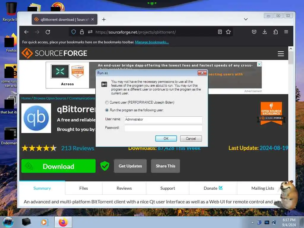The image size is (304, 228).
Task: Switch to the Donate tab
Action: tap(213, 188)
